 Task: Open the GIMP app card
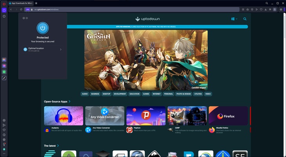(187, 116)
